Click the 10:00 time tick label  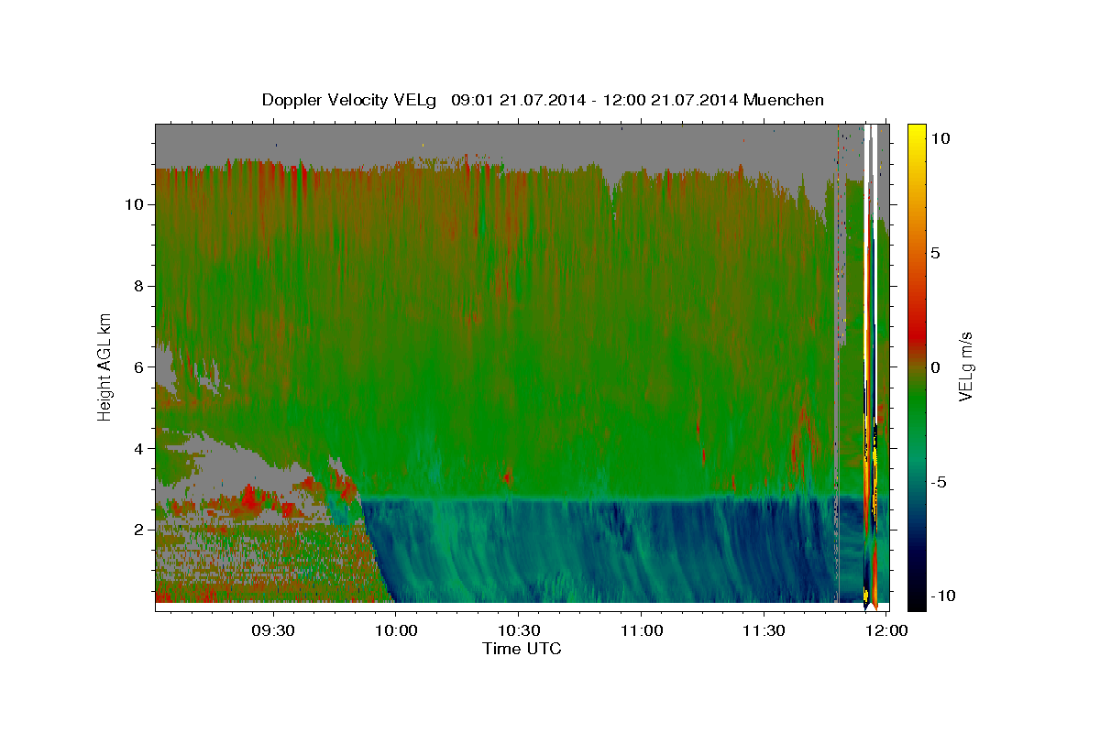396,630
